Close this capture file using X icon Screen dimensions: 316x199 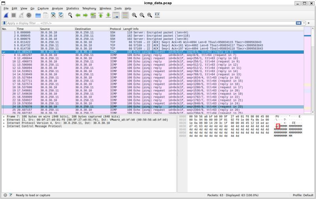pyautogui.click(x=53, y=15)
